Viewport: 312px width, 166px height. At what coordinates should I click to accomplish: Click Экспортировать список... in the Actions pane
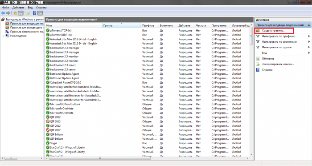(x=278, y=64)
